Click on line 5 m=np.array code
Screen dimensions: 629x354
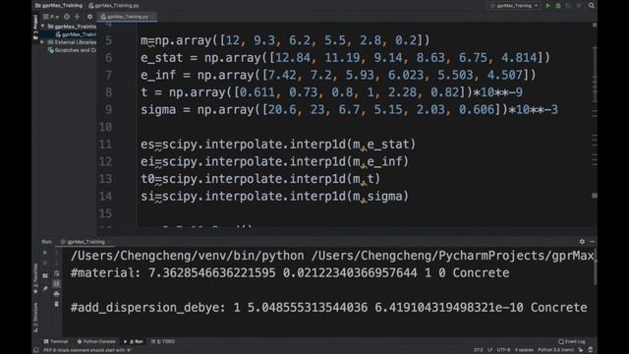[x=285, y=40]
